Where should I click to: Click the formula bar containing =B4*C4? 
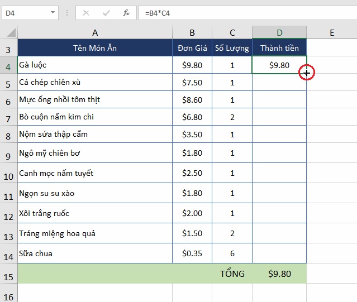(x=247, y=13)
